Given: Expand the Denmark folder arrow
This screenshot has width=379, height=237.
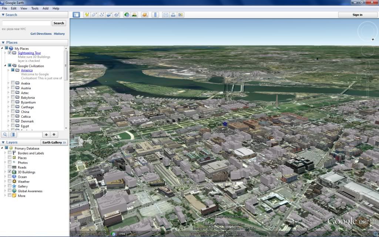Looking at the screenshot, I should (8, 121).
